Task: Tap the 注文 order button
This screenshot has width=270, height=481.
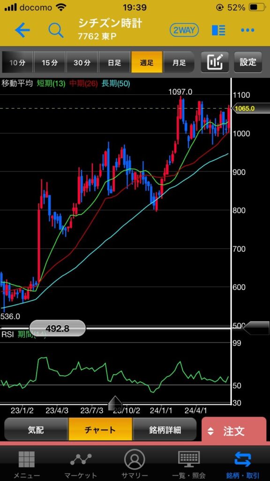Action: 234,431
